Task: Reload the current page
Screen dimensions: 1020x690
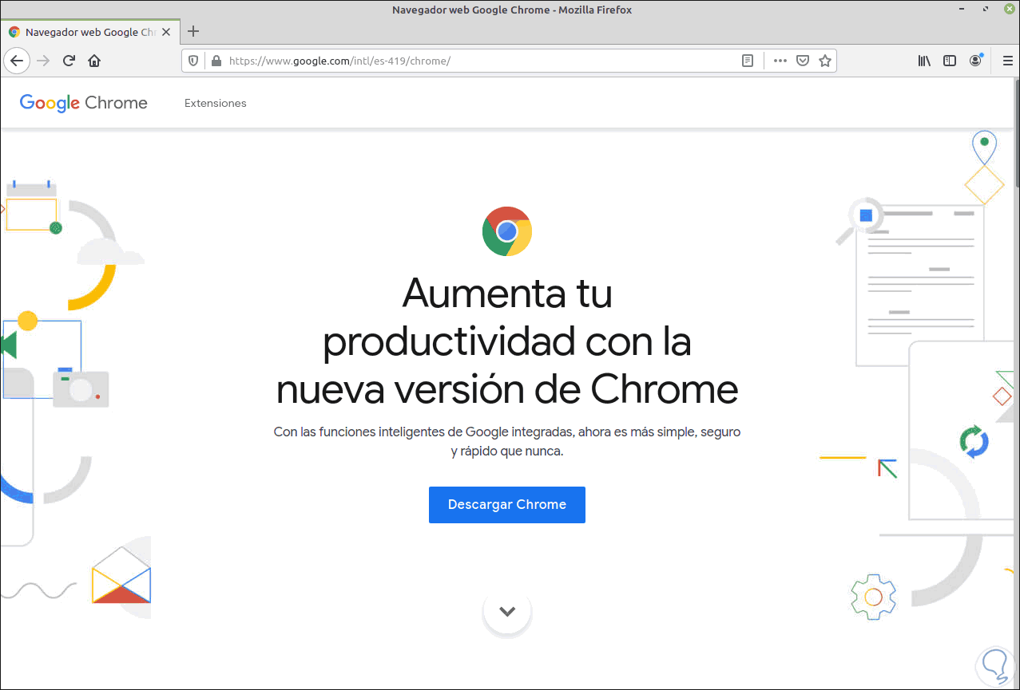Action: [69, 61]
